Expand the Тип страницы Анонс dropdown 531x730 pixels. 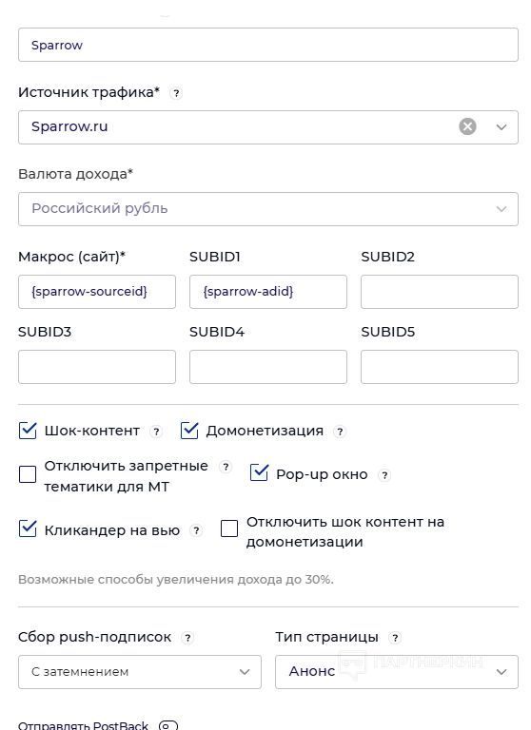pyautogui.click(x=396, y=672)
